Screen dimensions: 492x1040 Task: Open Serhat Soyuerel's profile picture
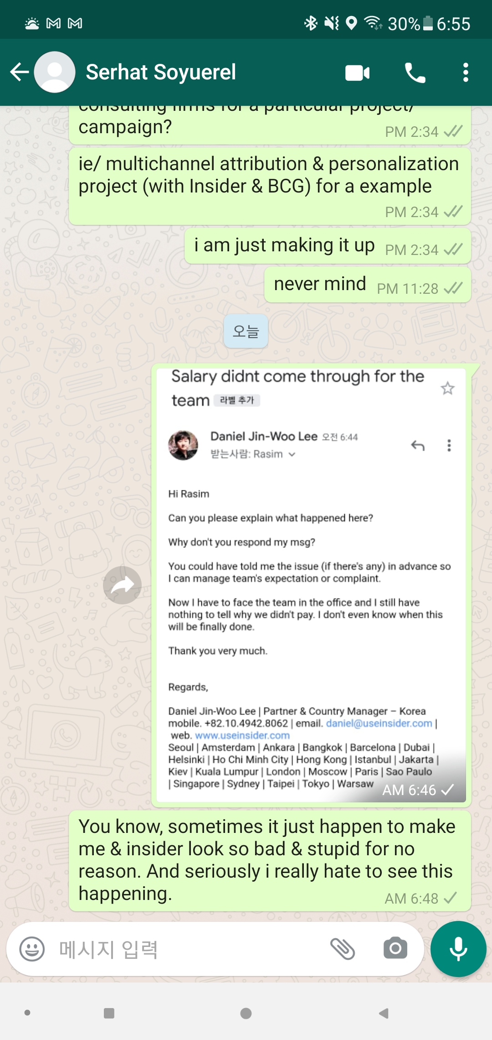click(x=55, y=72)
